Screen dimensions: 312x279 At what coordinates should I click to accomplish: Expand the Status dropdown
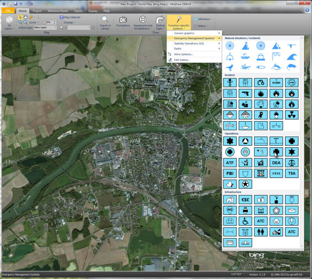pyautogui.click(x=201, y=26)
